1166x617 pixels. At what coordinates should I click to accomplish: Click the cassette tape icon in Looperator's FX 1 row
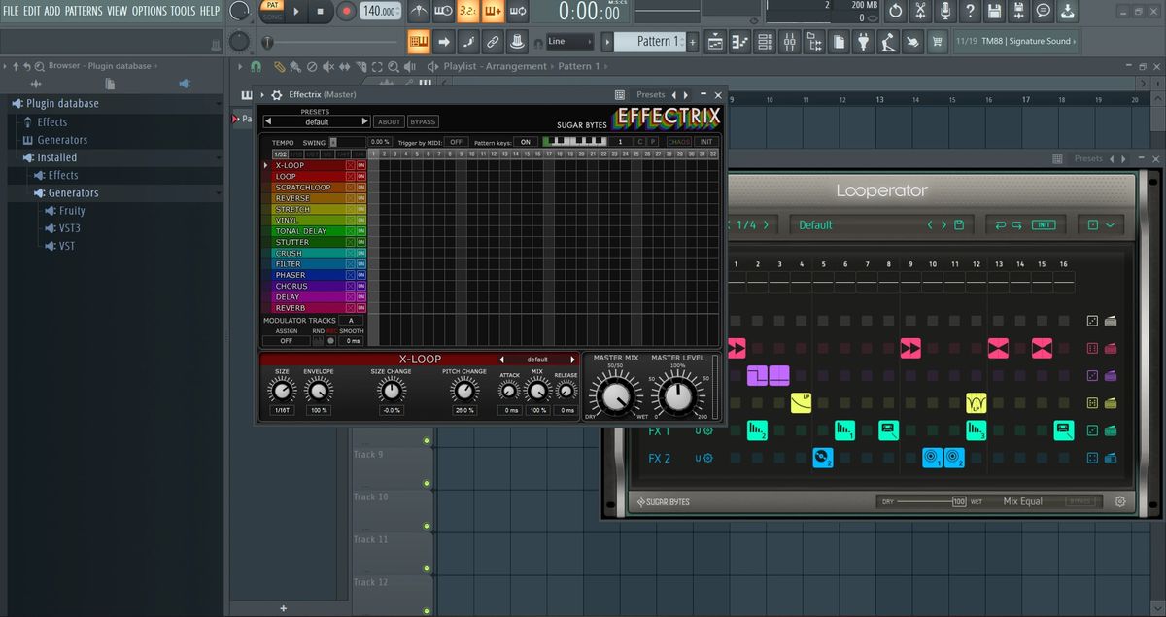885,429
